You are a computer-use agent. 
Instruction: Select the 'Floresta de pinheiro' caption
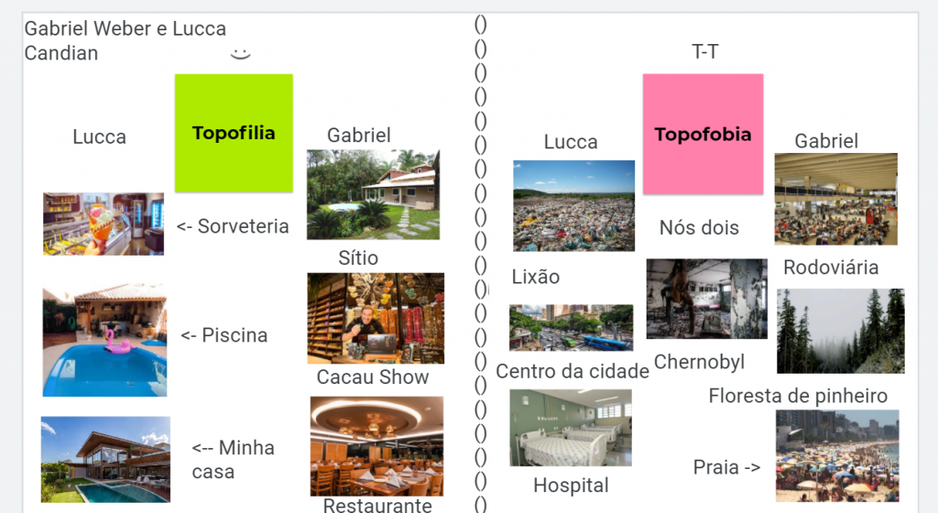pyautogui.click(x=798, y=396)
